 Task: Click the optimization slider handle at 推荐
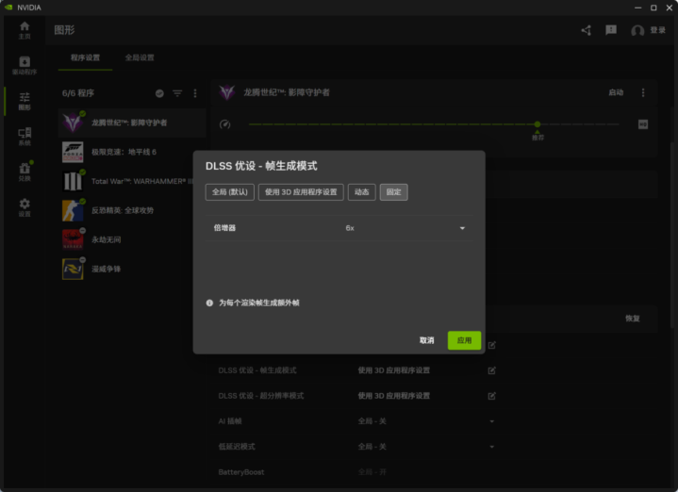click(537, 124)
